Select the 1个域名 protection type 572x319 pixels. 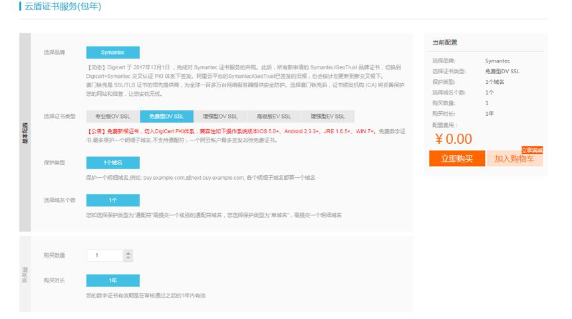point(112,162)
